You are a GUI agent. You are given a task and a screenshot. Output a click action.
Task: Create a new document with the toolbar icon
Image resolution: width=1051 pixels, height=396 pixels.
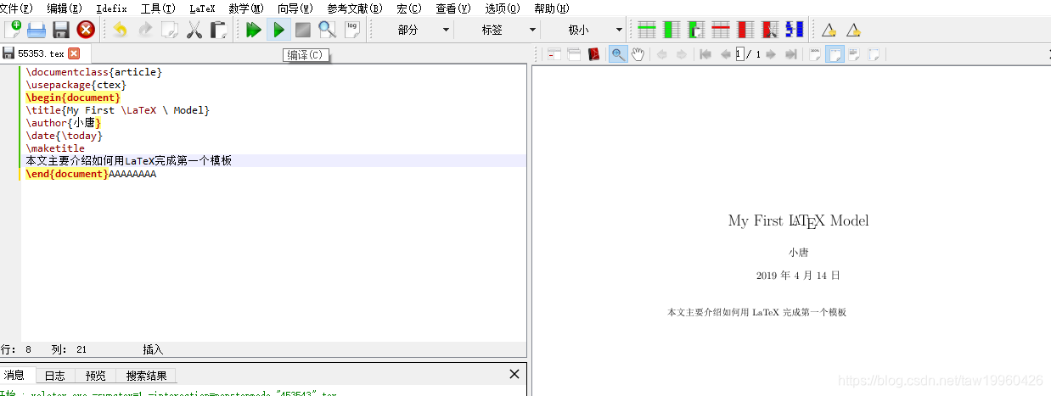(13, 30)
